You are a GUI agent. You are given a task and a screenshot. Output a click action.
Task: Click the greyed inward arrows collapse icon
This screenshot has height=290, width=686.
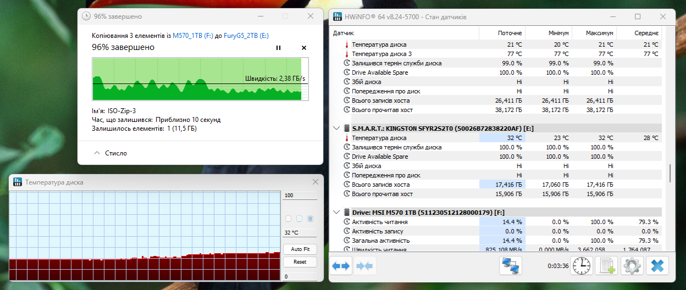pyautogui.click(x=364, y=266)
